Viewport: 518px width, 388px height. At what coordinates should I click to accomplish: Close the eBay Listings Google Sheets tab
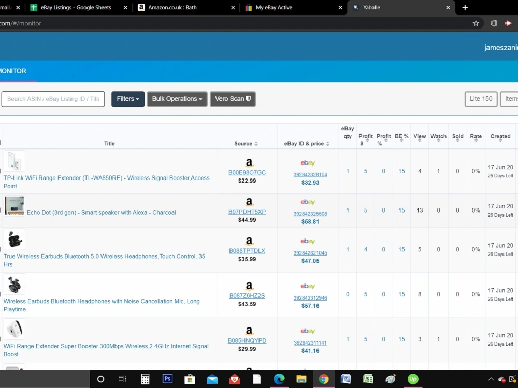click(x=125, y=7)
